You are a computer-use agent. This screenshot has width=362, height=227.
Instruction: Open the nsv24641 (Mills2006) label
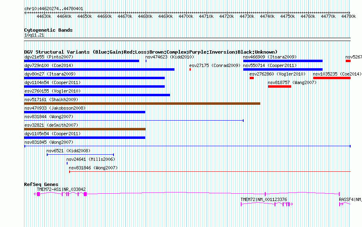[90, 159]
